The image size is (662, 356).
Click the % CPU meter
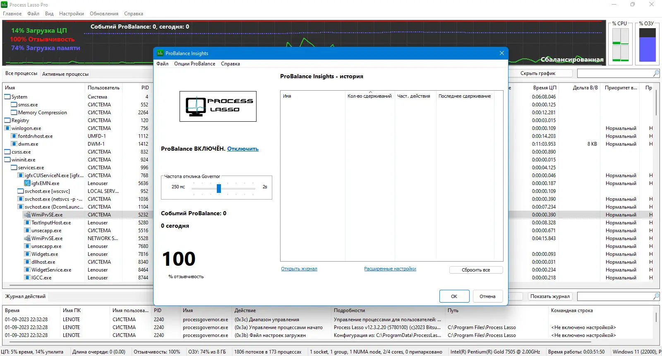621,45
